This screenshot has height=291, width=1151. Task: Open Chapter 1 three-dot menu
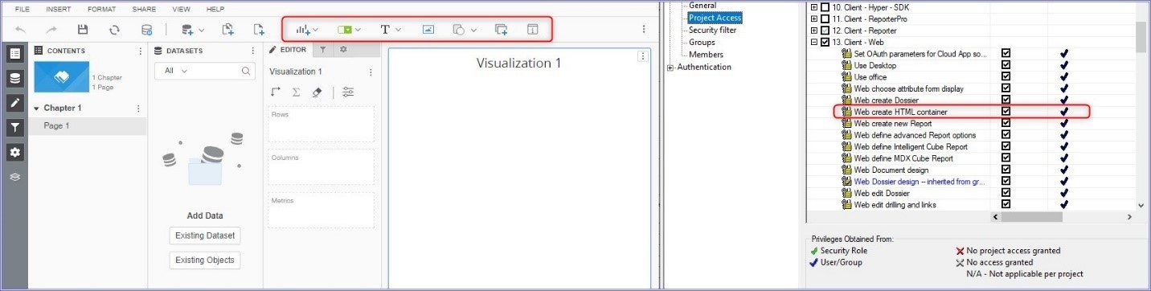click(137, 109)
